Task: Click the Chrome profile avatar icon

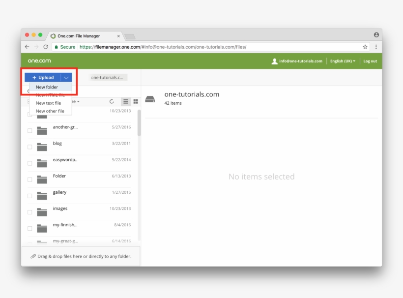Action: (376, 35)
